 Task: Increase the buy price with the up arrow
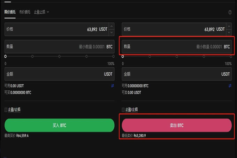[112, 26]
